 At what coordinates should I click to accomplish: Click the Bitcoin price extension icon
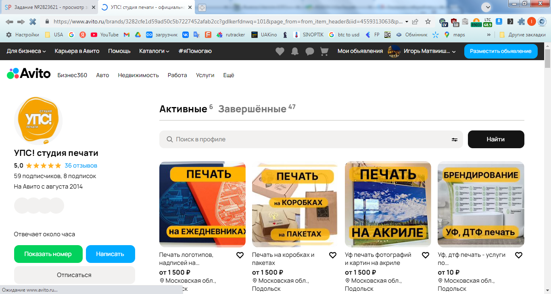476,22
